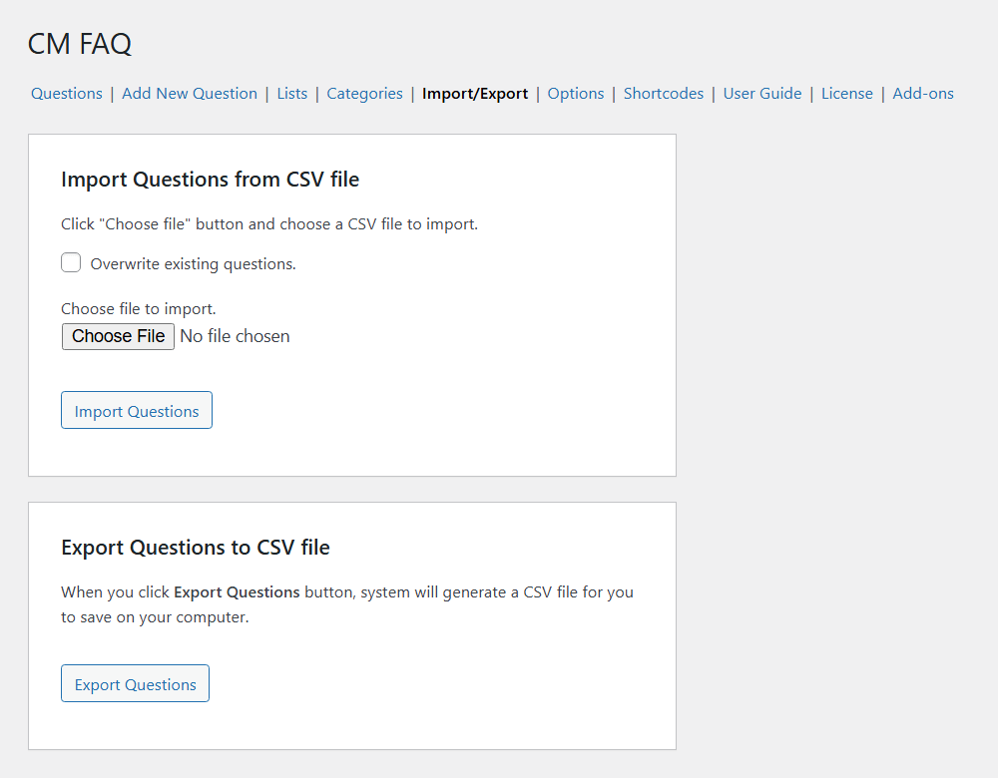Screen dimensions: 998x778
Task: Select the Import/Export tab
Action: [475, 94]
